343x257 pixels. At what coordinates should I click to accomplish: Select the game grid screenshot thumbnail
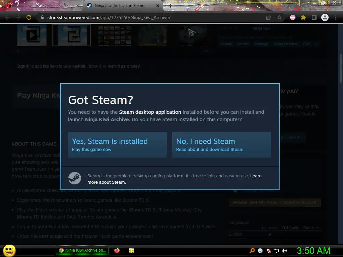[x=115, y=35]
